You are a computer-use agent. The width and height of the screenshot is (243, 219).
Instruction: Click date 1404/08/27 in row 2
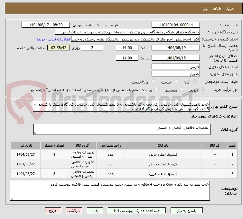coord(25,164)
